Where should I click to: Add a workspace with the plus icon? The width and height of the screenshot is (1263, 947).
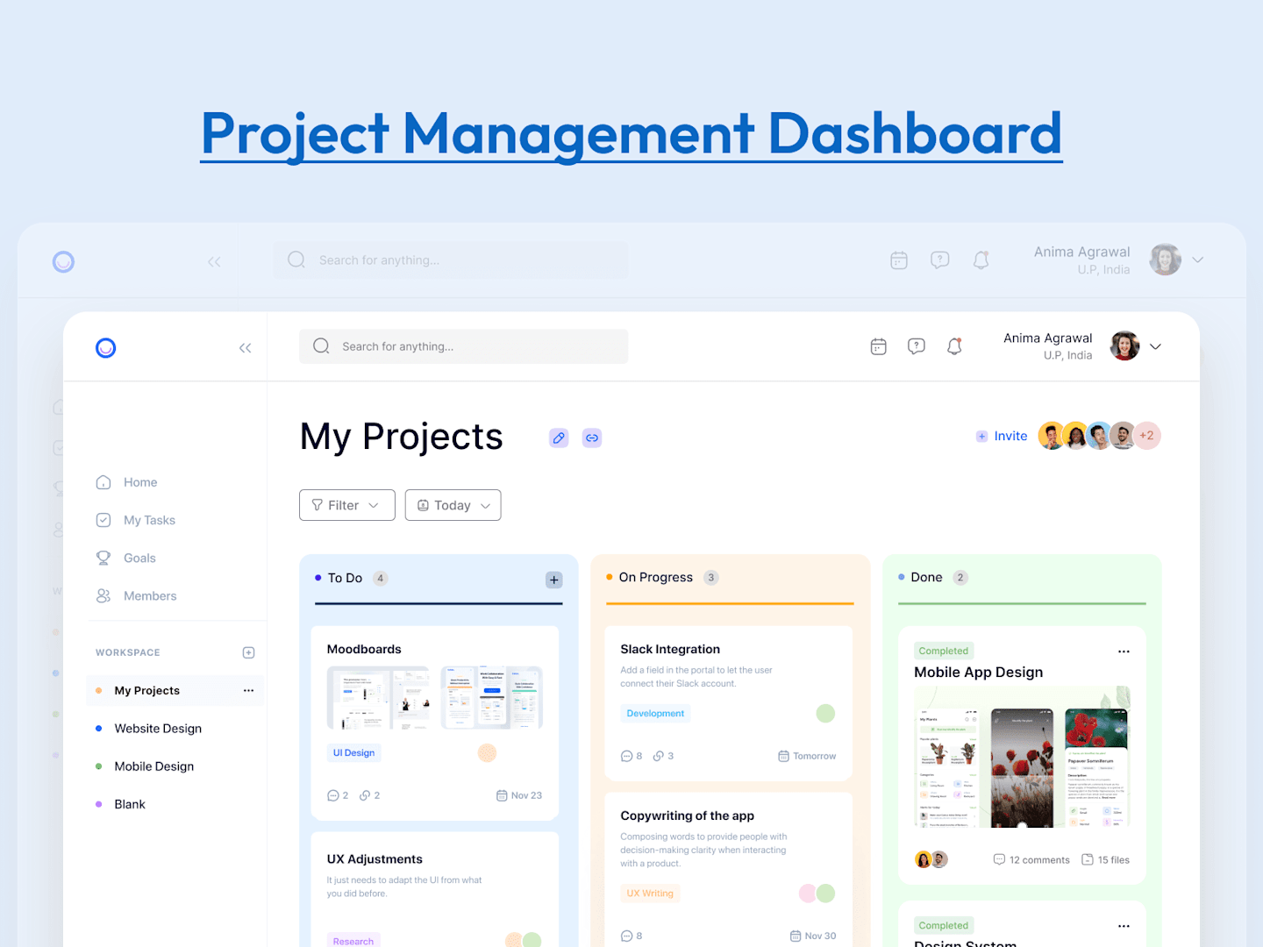248,652
